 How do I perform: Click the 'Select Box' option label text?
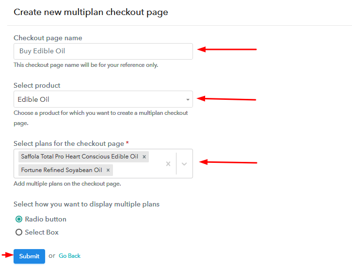(42, 232)
